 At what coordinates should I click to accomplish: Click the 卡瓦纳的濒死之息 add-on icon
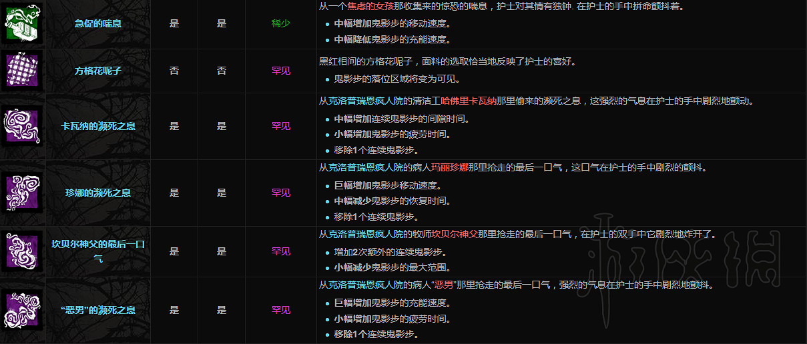click(x=23, y=126)
